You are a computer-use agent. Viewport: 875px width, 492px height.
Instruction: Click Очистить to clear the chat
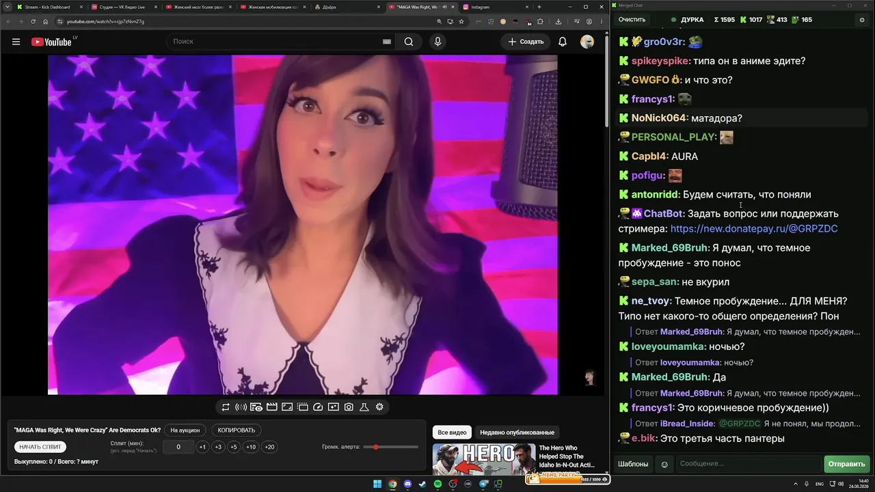632,20
